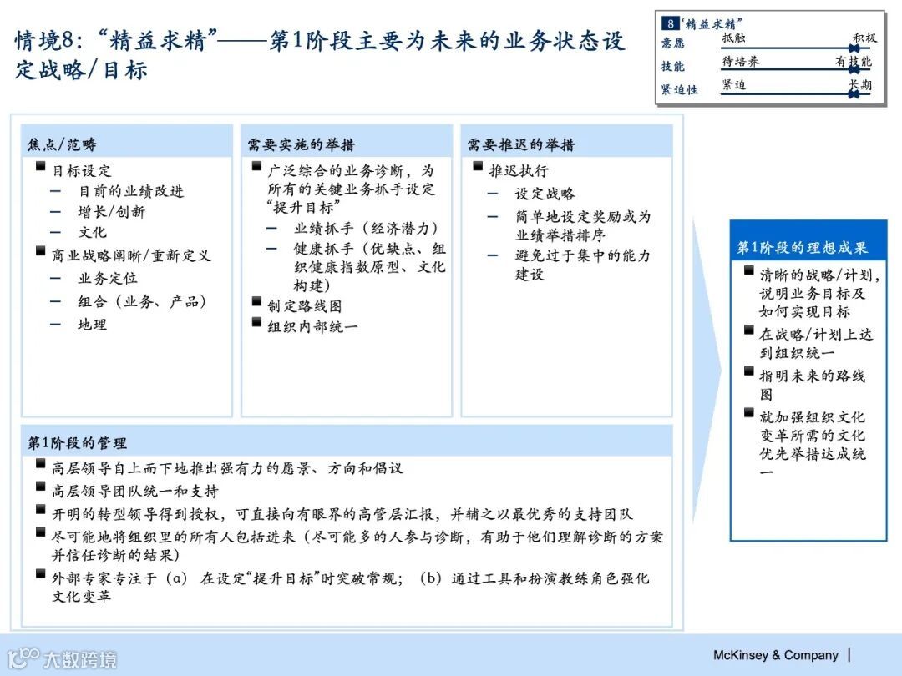Viewport: 902px width, 676px height.
Task: Select the "增长/创新" sub-item
Action: coord(112,211)
